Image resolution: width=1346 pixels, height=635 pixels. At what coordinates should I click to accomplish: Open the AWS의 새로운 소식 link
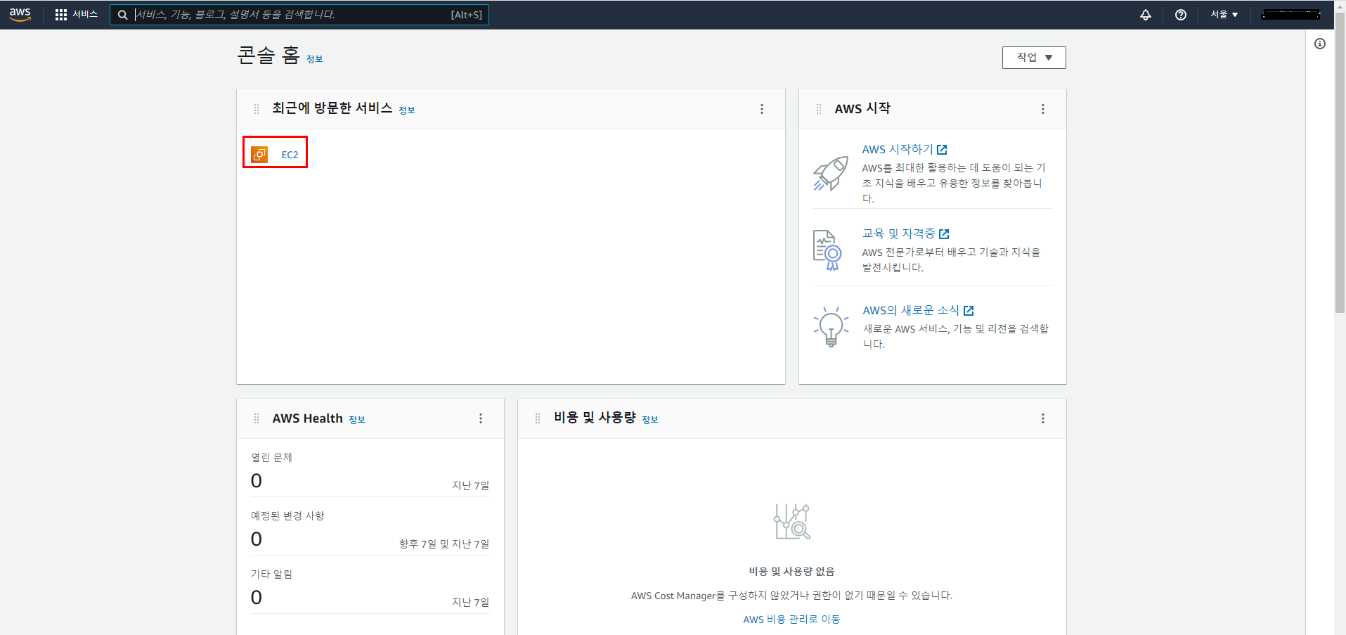[x=918, y=310]
